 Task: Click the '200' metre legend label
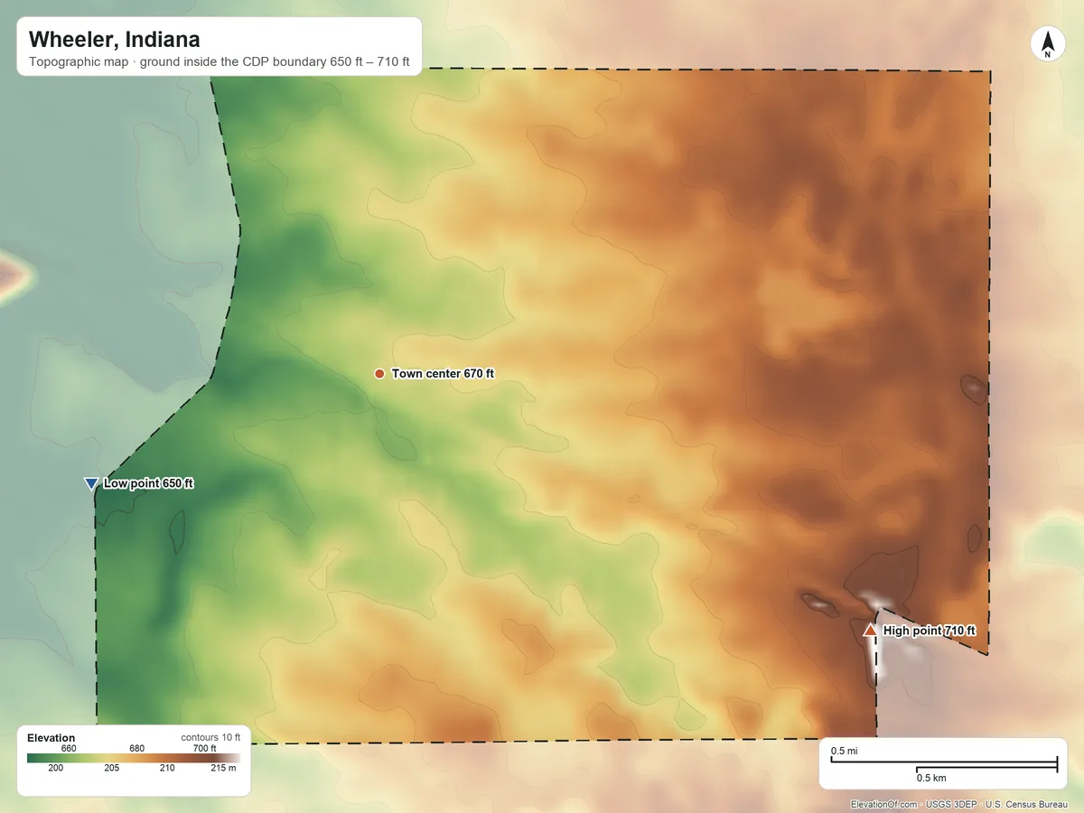click(56, 769)
